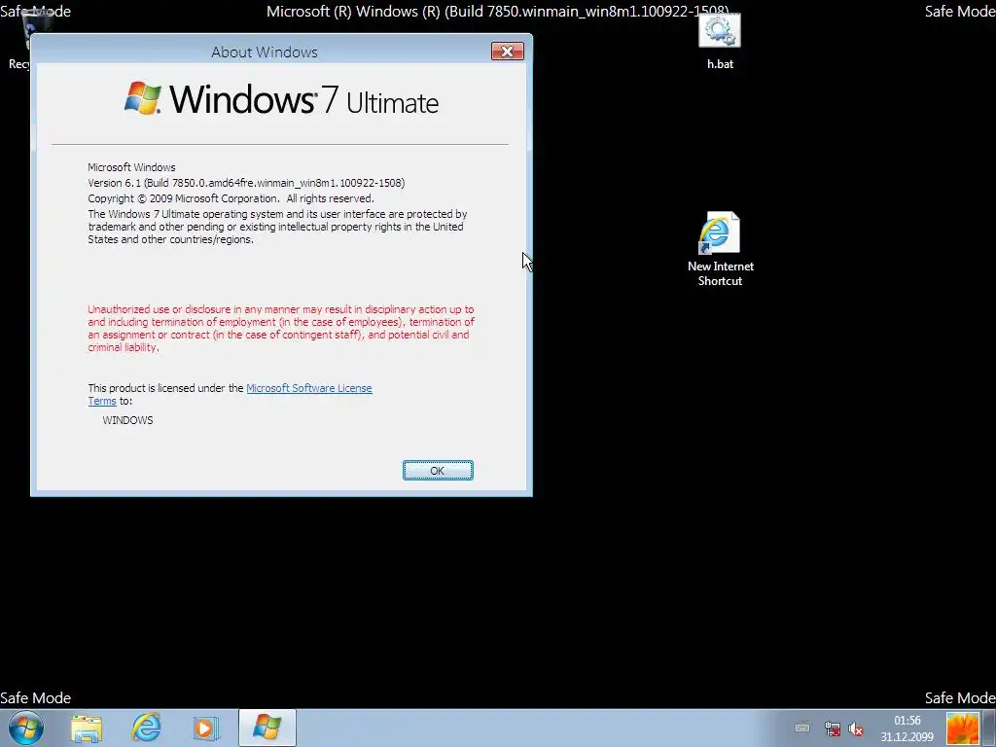
Task: Open the Start menu orb
Action: [26, 728]
